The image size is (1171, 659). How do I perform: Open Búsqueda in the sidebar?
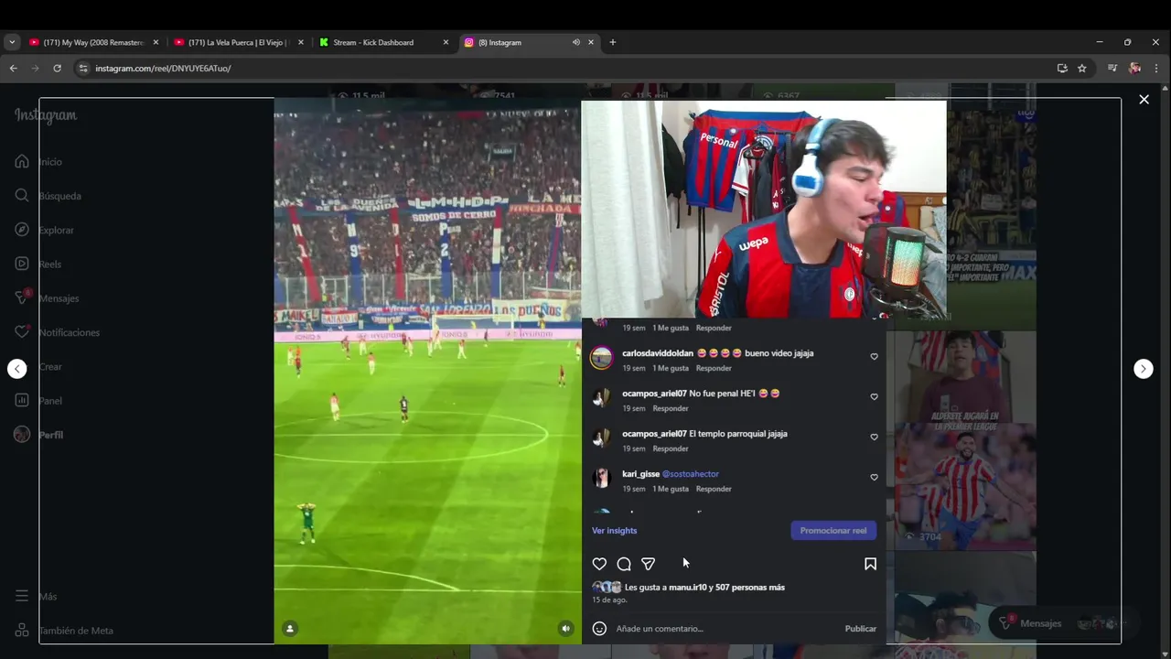click(48, 196)
